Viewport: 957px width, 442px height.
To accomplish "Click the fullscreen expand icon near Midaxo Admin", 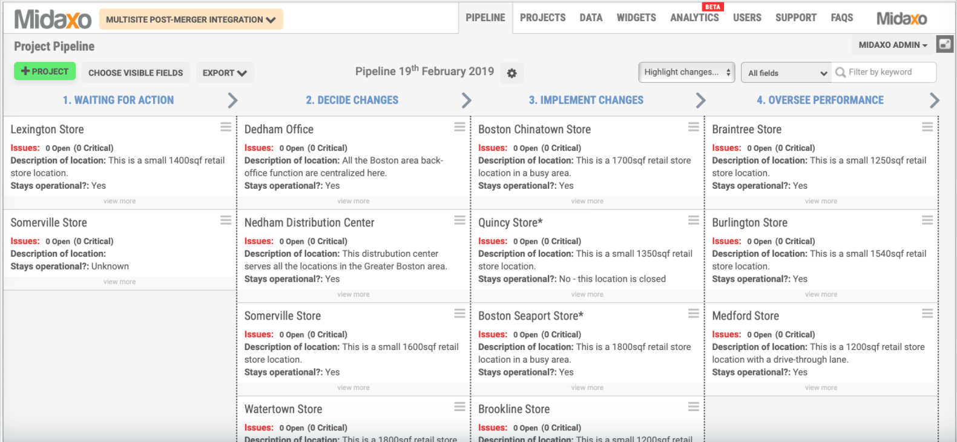I will [944, 44].
